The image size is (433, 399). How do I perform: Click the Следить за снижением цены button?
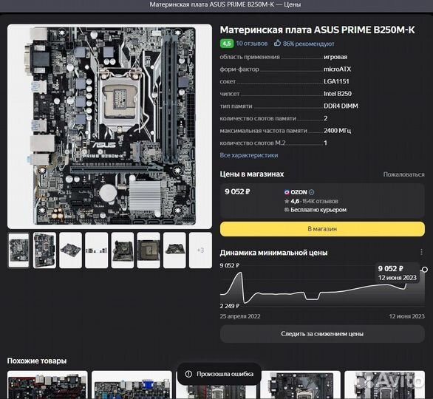point(322,334)
